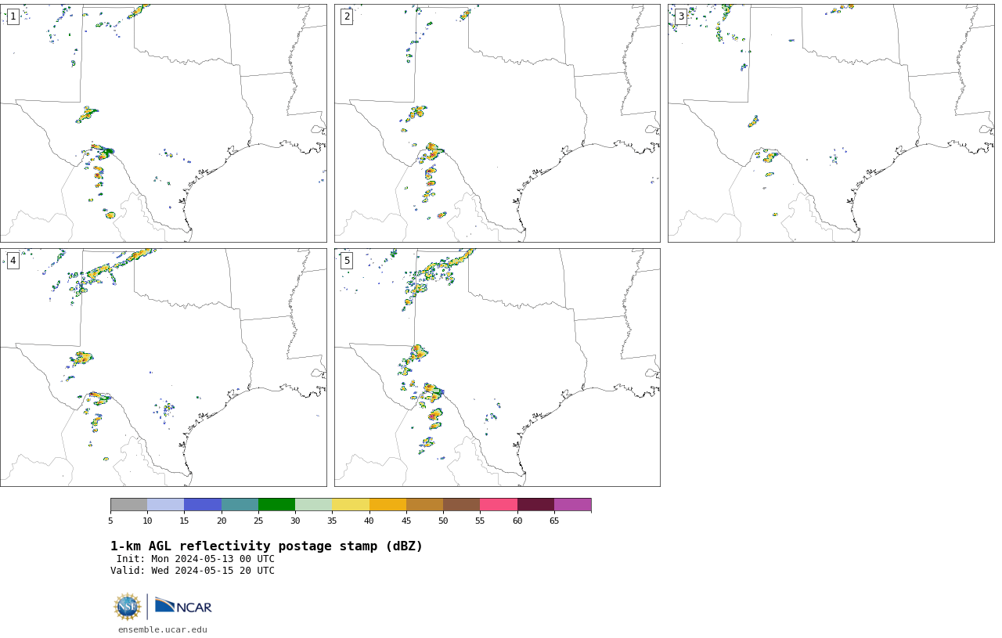This screenshot has height=638, width=1002.
Task: Select the pale green 30-35 dBZ swatch
Action: click(x=313, y=504)
